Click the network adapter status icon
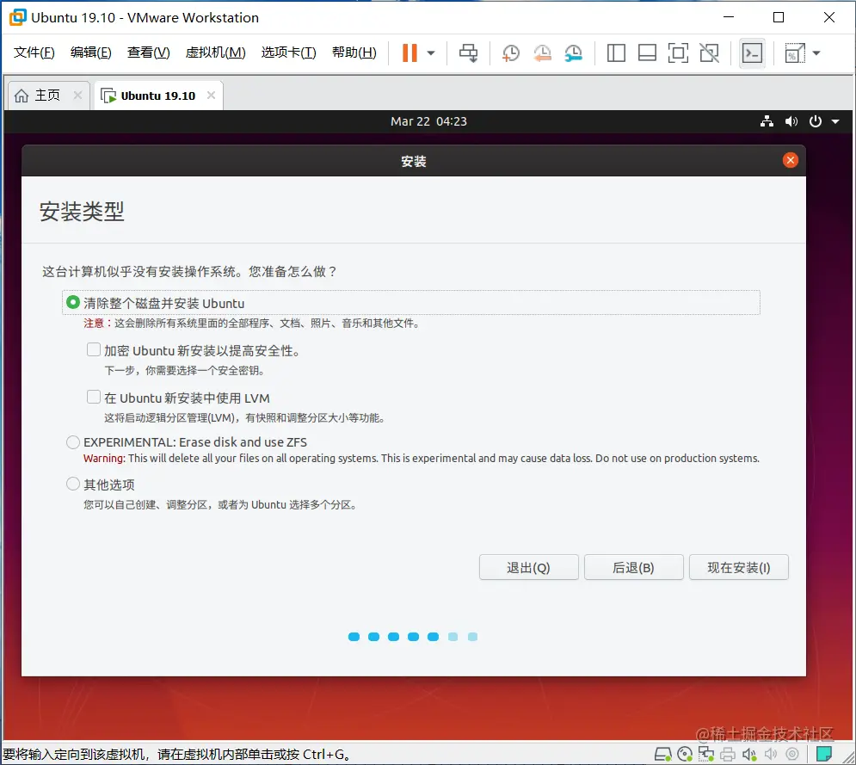Viewport: 856px width, 765px height. [705, 754]
